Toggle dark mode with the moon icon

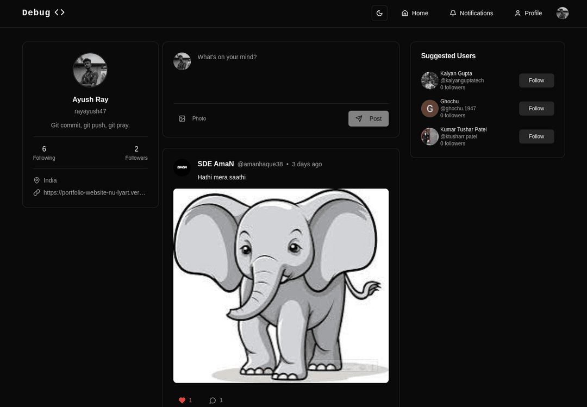pyautogui.click(x=379, y=13)
